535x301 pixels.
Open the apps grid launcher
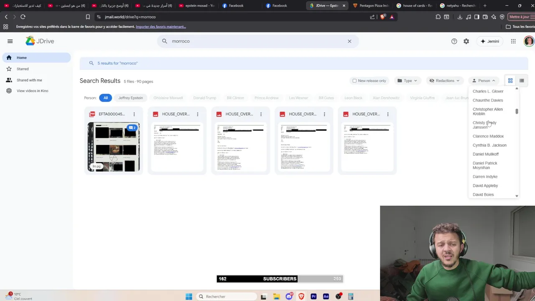click(x=513, y=41)
